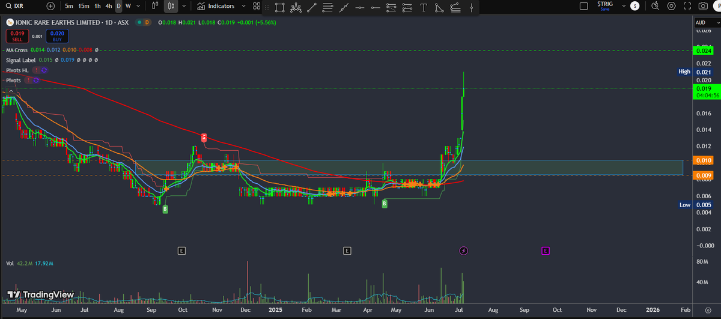Expand the time interval dropdown arrow
The image size is (721, 319).
coord(138,6)
